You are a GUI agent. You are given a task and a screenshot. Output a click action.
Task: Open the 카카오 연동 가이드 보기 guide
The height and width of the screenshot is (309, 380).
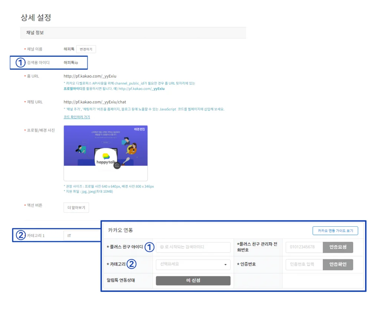point(335,231)
